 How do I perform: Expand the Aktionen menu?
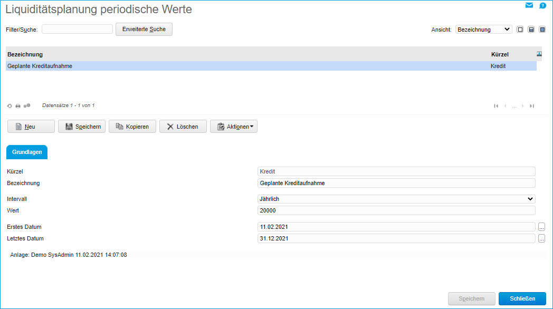(234, 126)
